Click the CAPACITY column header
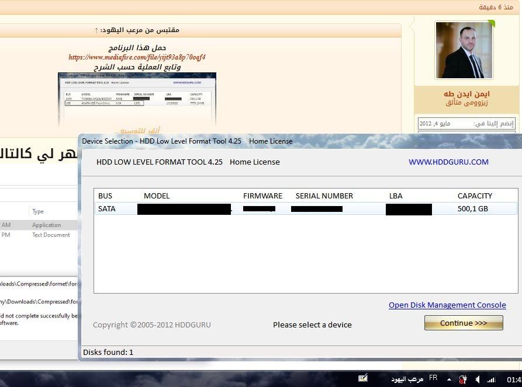 pos(475,196)
